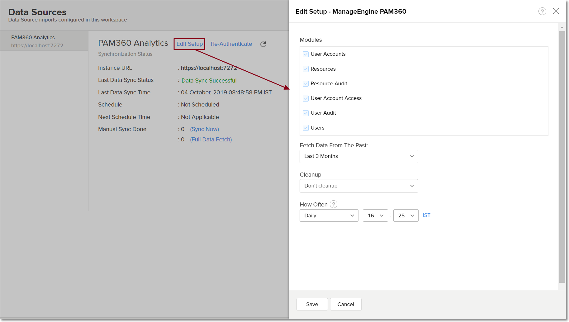569x322 pixels.
Task: Uncheck the User Audit module
Action: 306,113
